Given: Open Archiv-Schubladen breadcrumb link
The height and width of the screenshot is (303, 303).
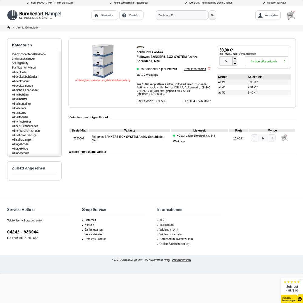Looking at the screenshot, I should (28, 28).
